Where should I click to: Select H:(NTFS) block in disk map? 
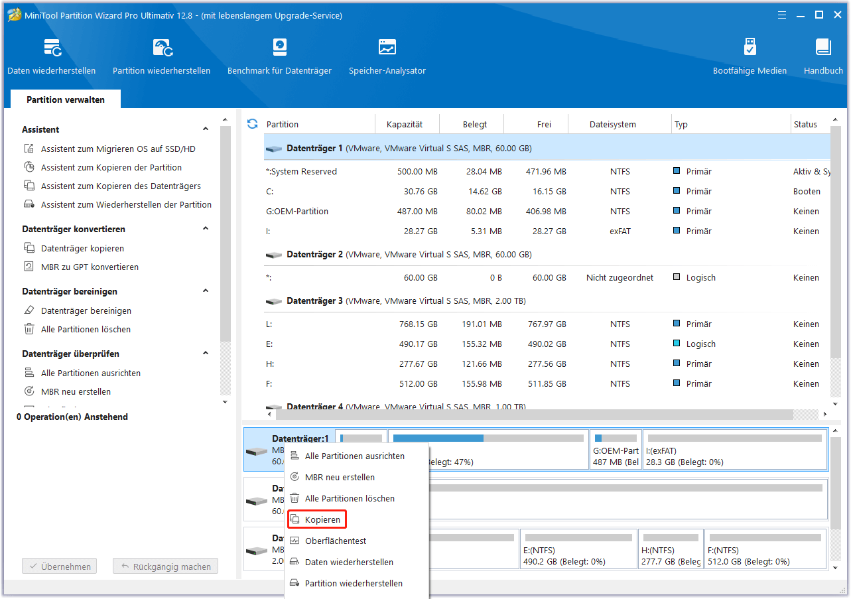tap(671, 549)
